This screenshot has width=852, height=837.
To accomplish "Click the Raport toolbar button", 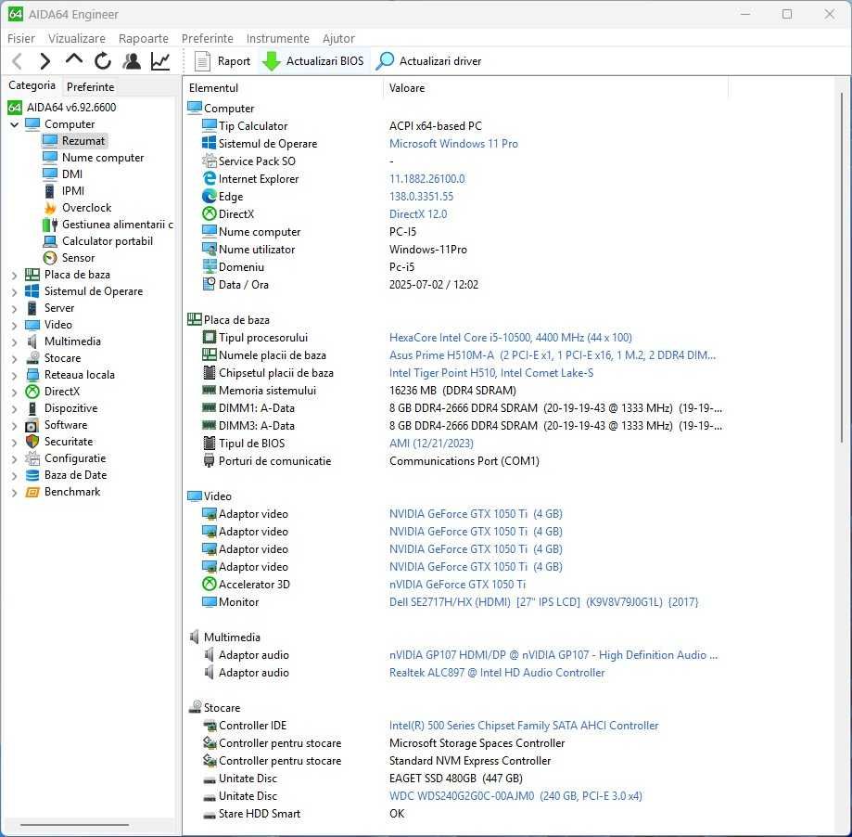I will pyautogui.click(x=223, y=61).
